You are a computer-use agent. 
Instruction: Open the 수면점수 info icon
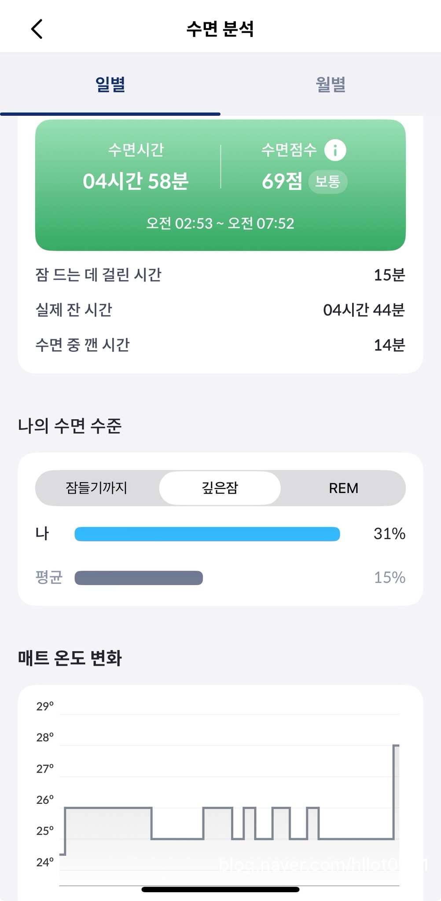click(x=335, y=150)
